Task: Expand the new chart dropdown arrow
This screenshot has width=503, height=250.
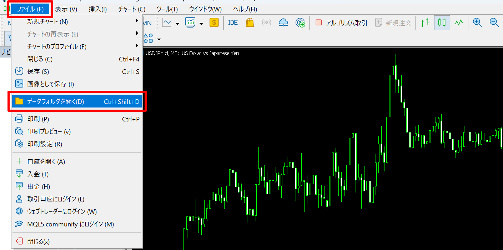Action: coord(177,23)
